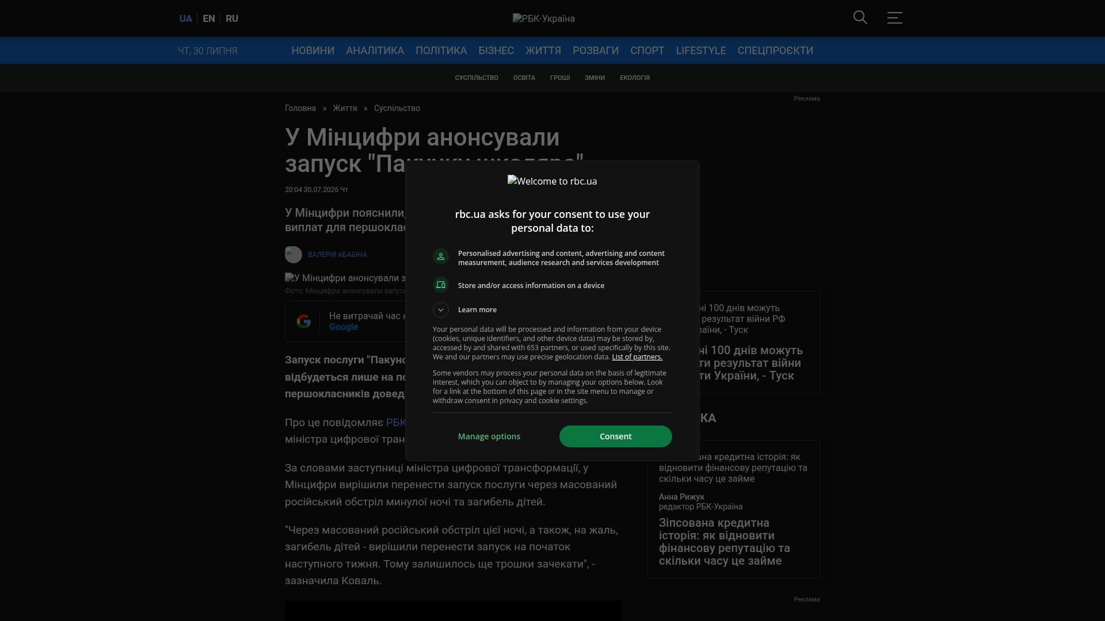Open bold Зіпсована кредитна історія headline
Image resolution: width=1105 pixels, height=621 pixels.
725,542
